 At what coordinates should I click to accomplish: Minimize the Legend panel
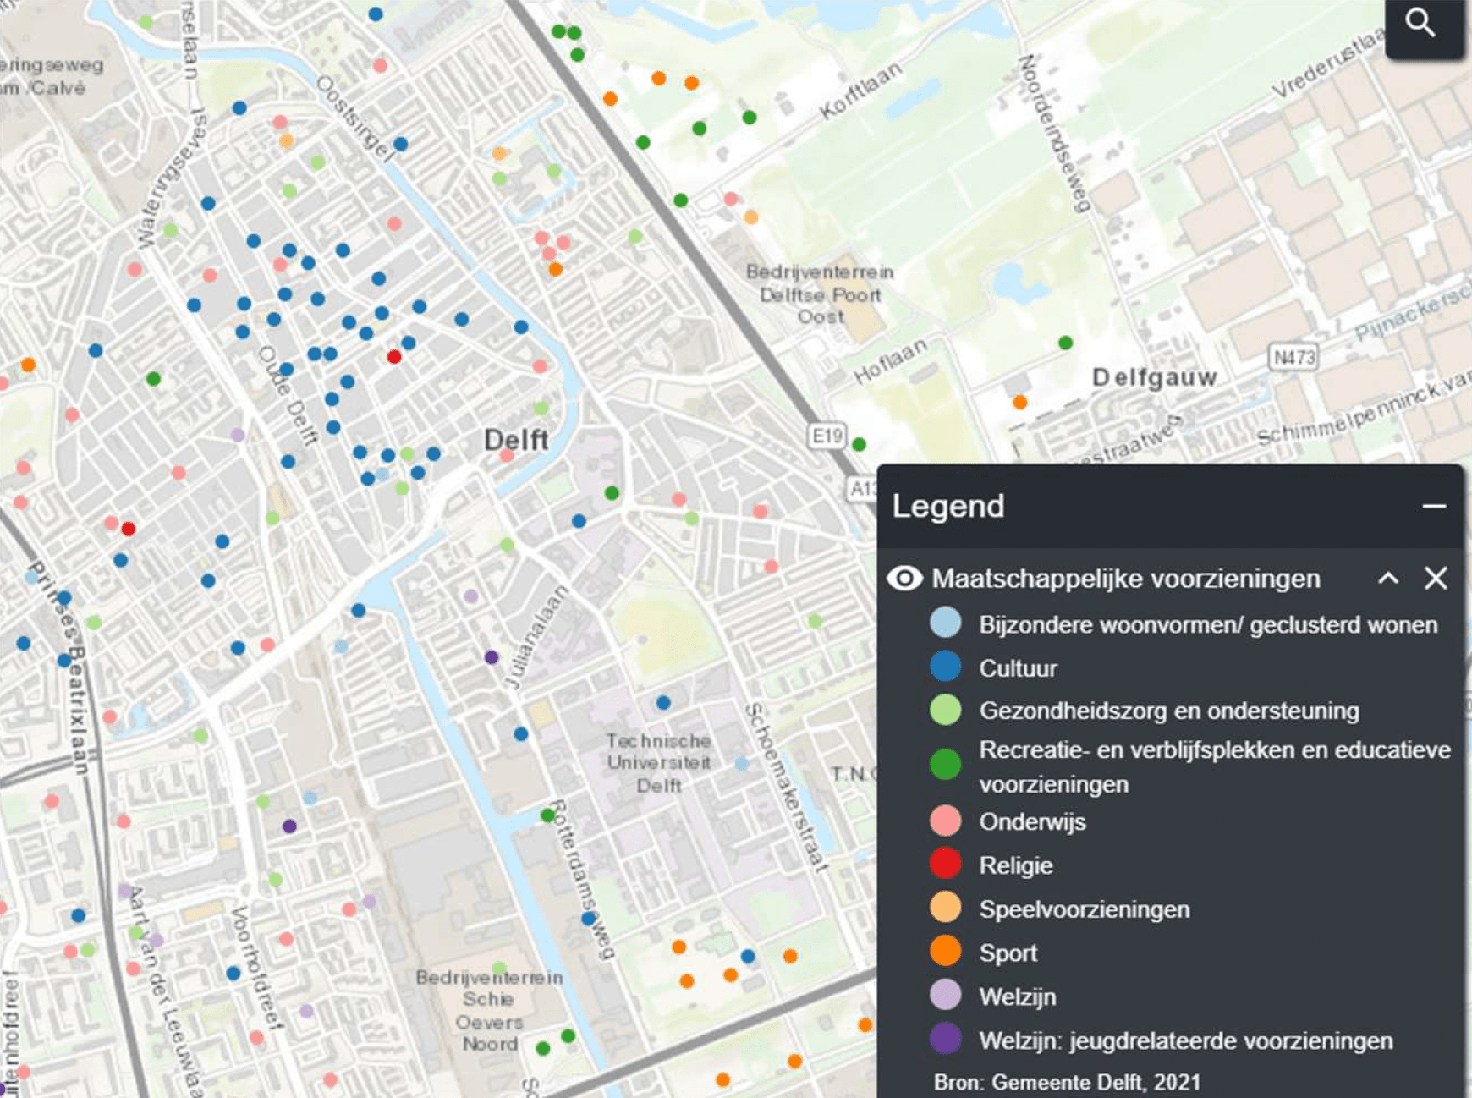point(1434,506)
